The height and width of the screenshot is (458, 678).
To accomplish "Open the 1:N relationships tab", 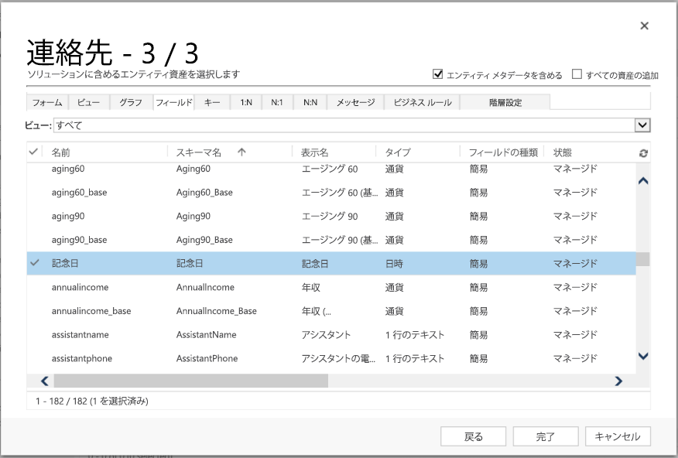I will point(246,102).
